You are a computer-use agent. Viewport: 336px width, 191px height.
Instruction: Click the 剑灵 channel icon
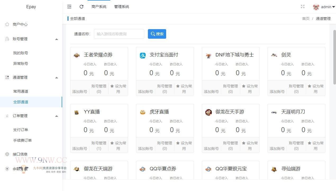point(274,55)
